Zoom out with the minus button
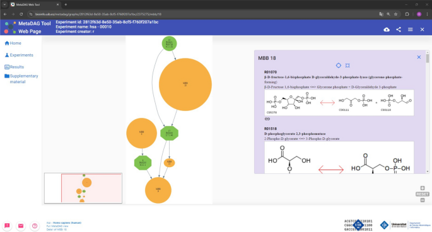This screenshot has width=432, height=232. tap(423, 200)
